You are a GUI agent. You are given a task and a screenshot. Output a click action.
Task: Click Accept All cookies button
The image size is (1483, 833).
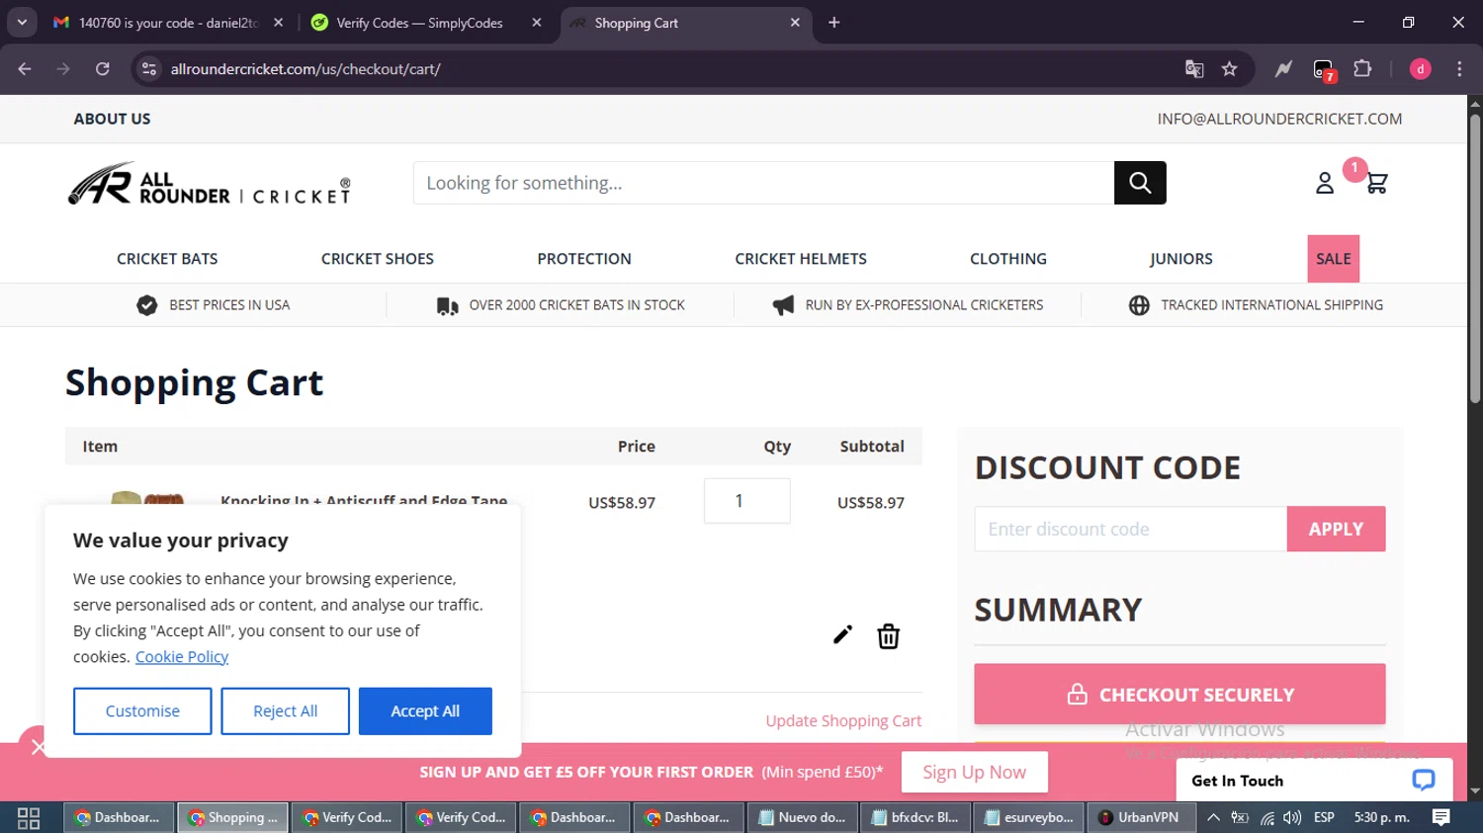pos(425,711)
